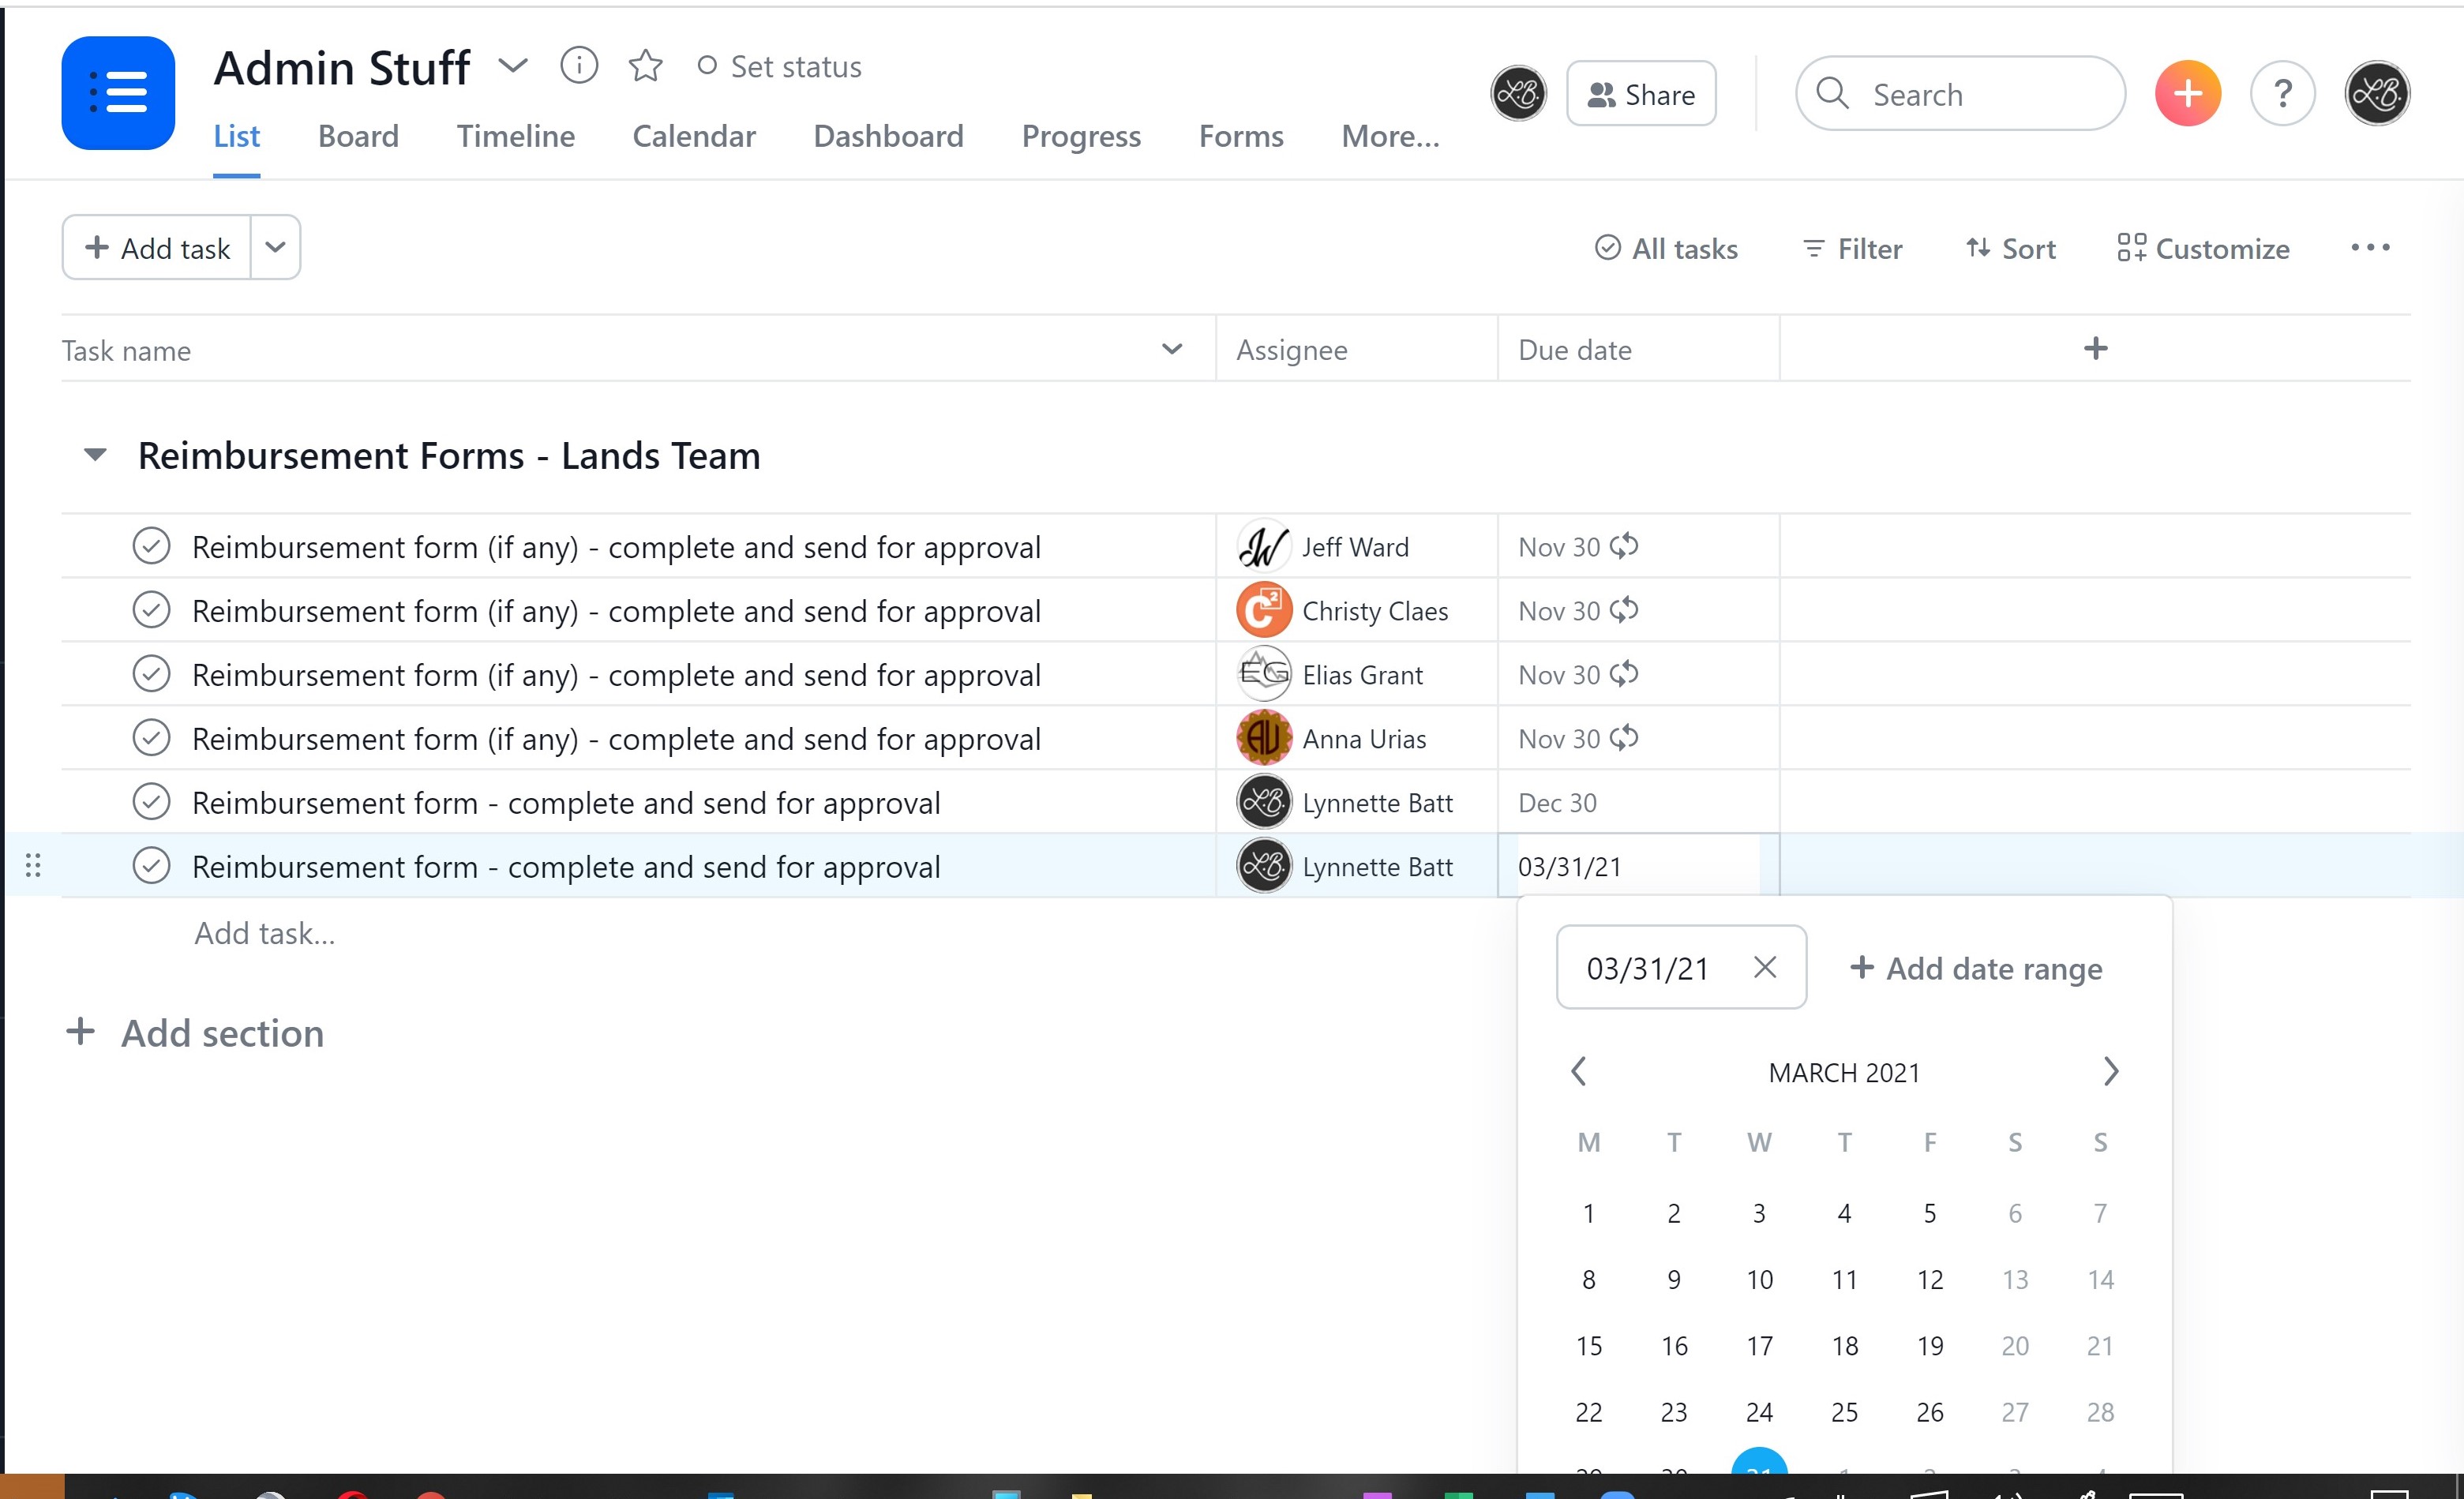Open the Customize panel
Image resolution: width=2464 pixels, height=1499 pixels.
pyautogui.click(x=2203, y=248)
